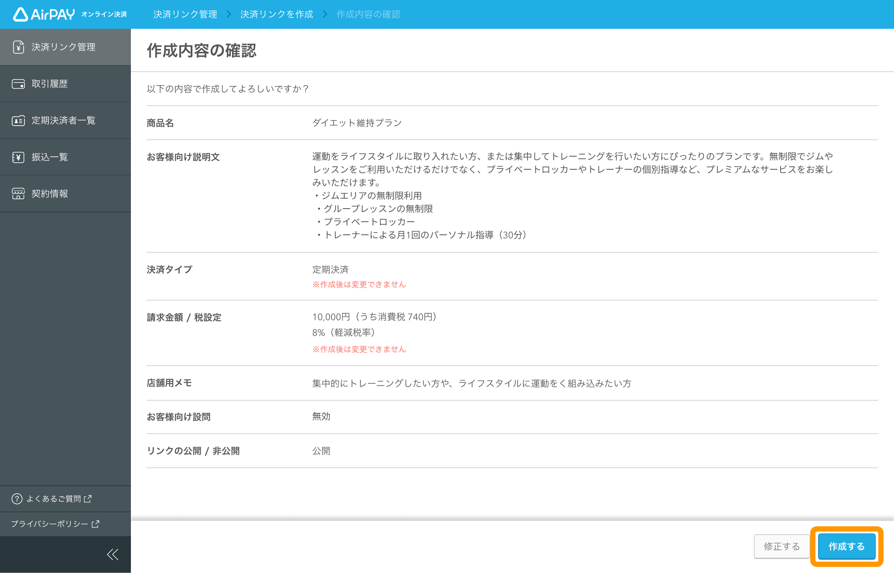
Task: Click the 定期決済 payment type text
Action: point(330,269)
